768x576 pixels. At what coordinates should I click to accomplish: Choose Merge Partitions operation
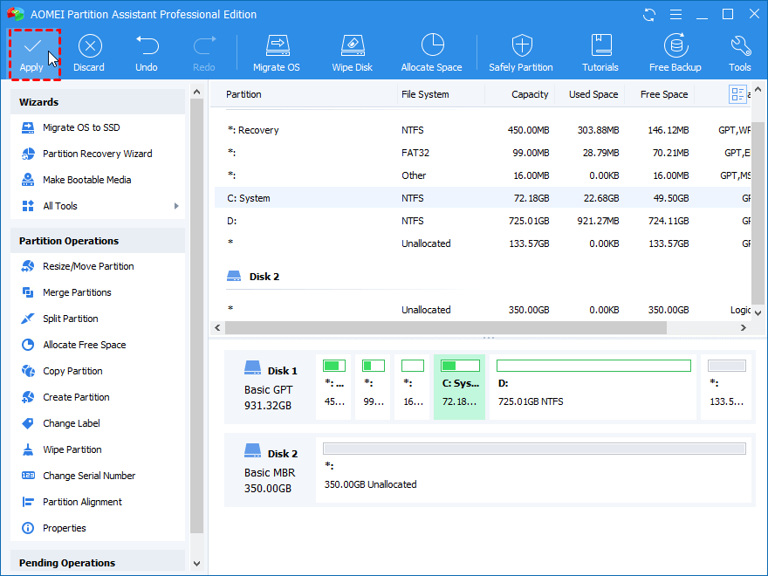pos(77,292)
